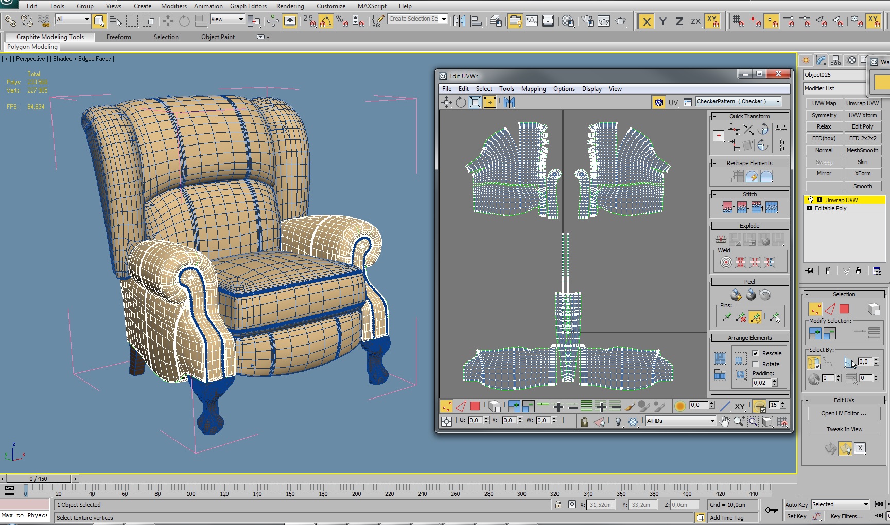
Task: Switch to the Freeform ribbon tab
Action: [118, 37]
